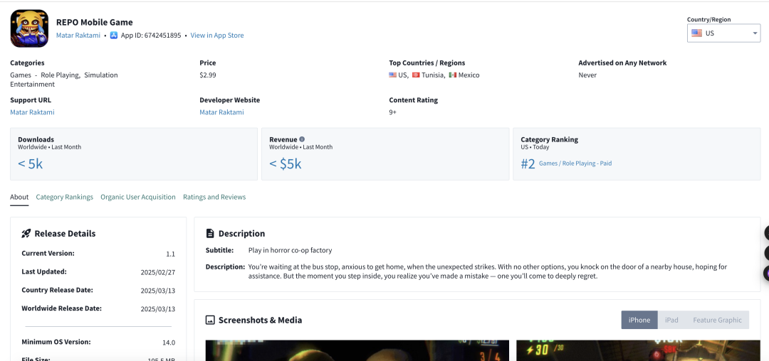Click the Downloads < 5k value

tap(31, 164)
